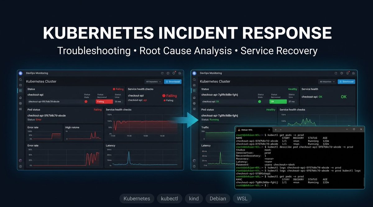The image size is (373, 207).
Task: Click the 'Status: Error' text in left dashboard
Action: pos(34,119)
